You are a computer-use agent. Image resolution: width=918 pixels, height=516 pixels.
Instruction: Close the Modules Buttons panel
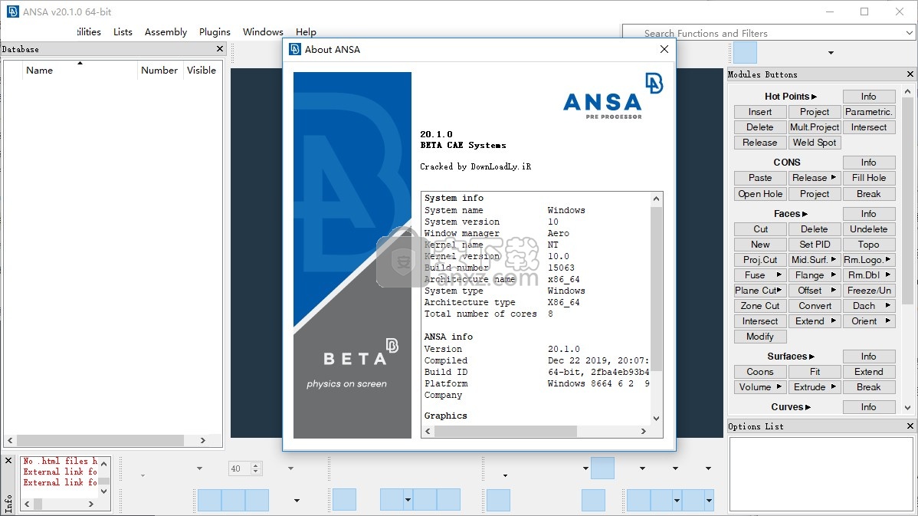point(910,74)
